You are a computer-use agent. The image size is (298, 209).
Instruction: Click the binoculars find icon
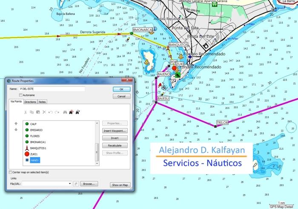pos(65,112)
